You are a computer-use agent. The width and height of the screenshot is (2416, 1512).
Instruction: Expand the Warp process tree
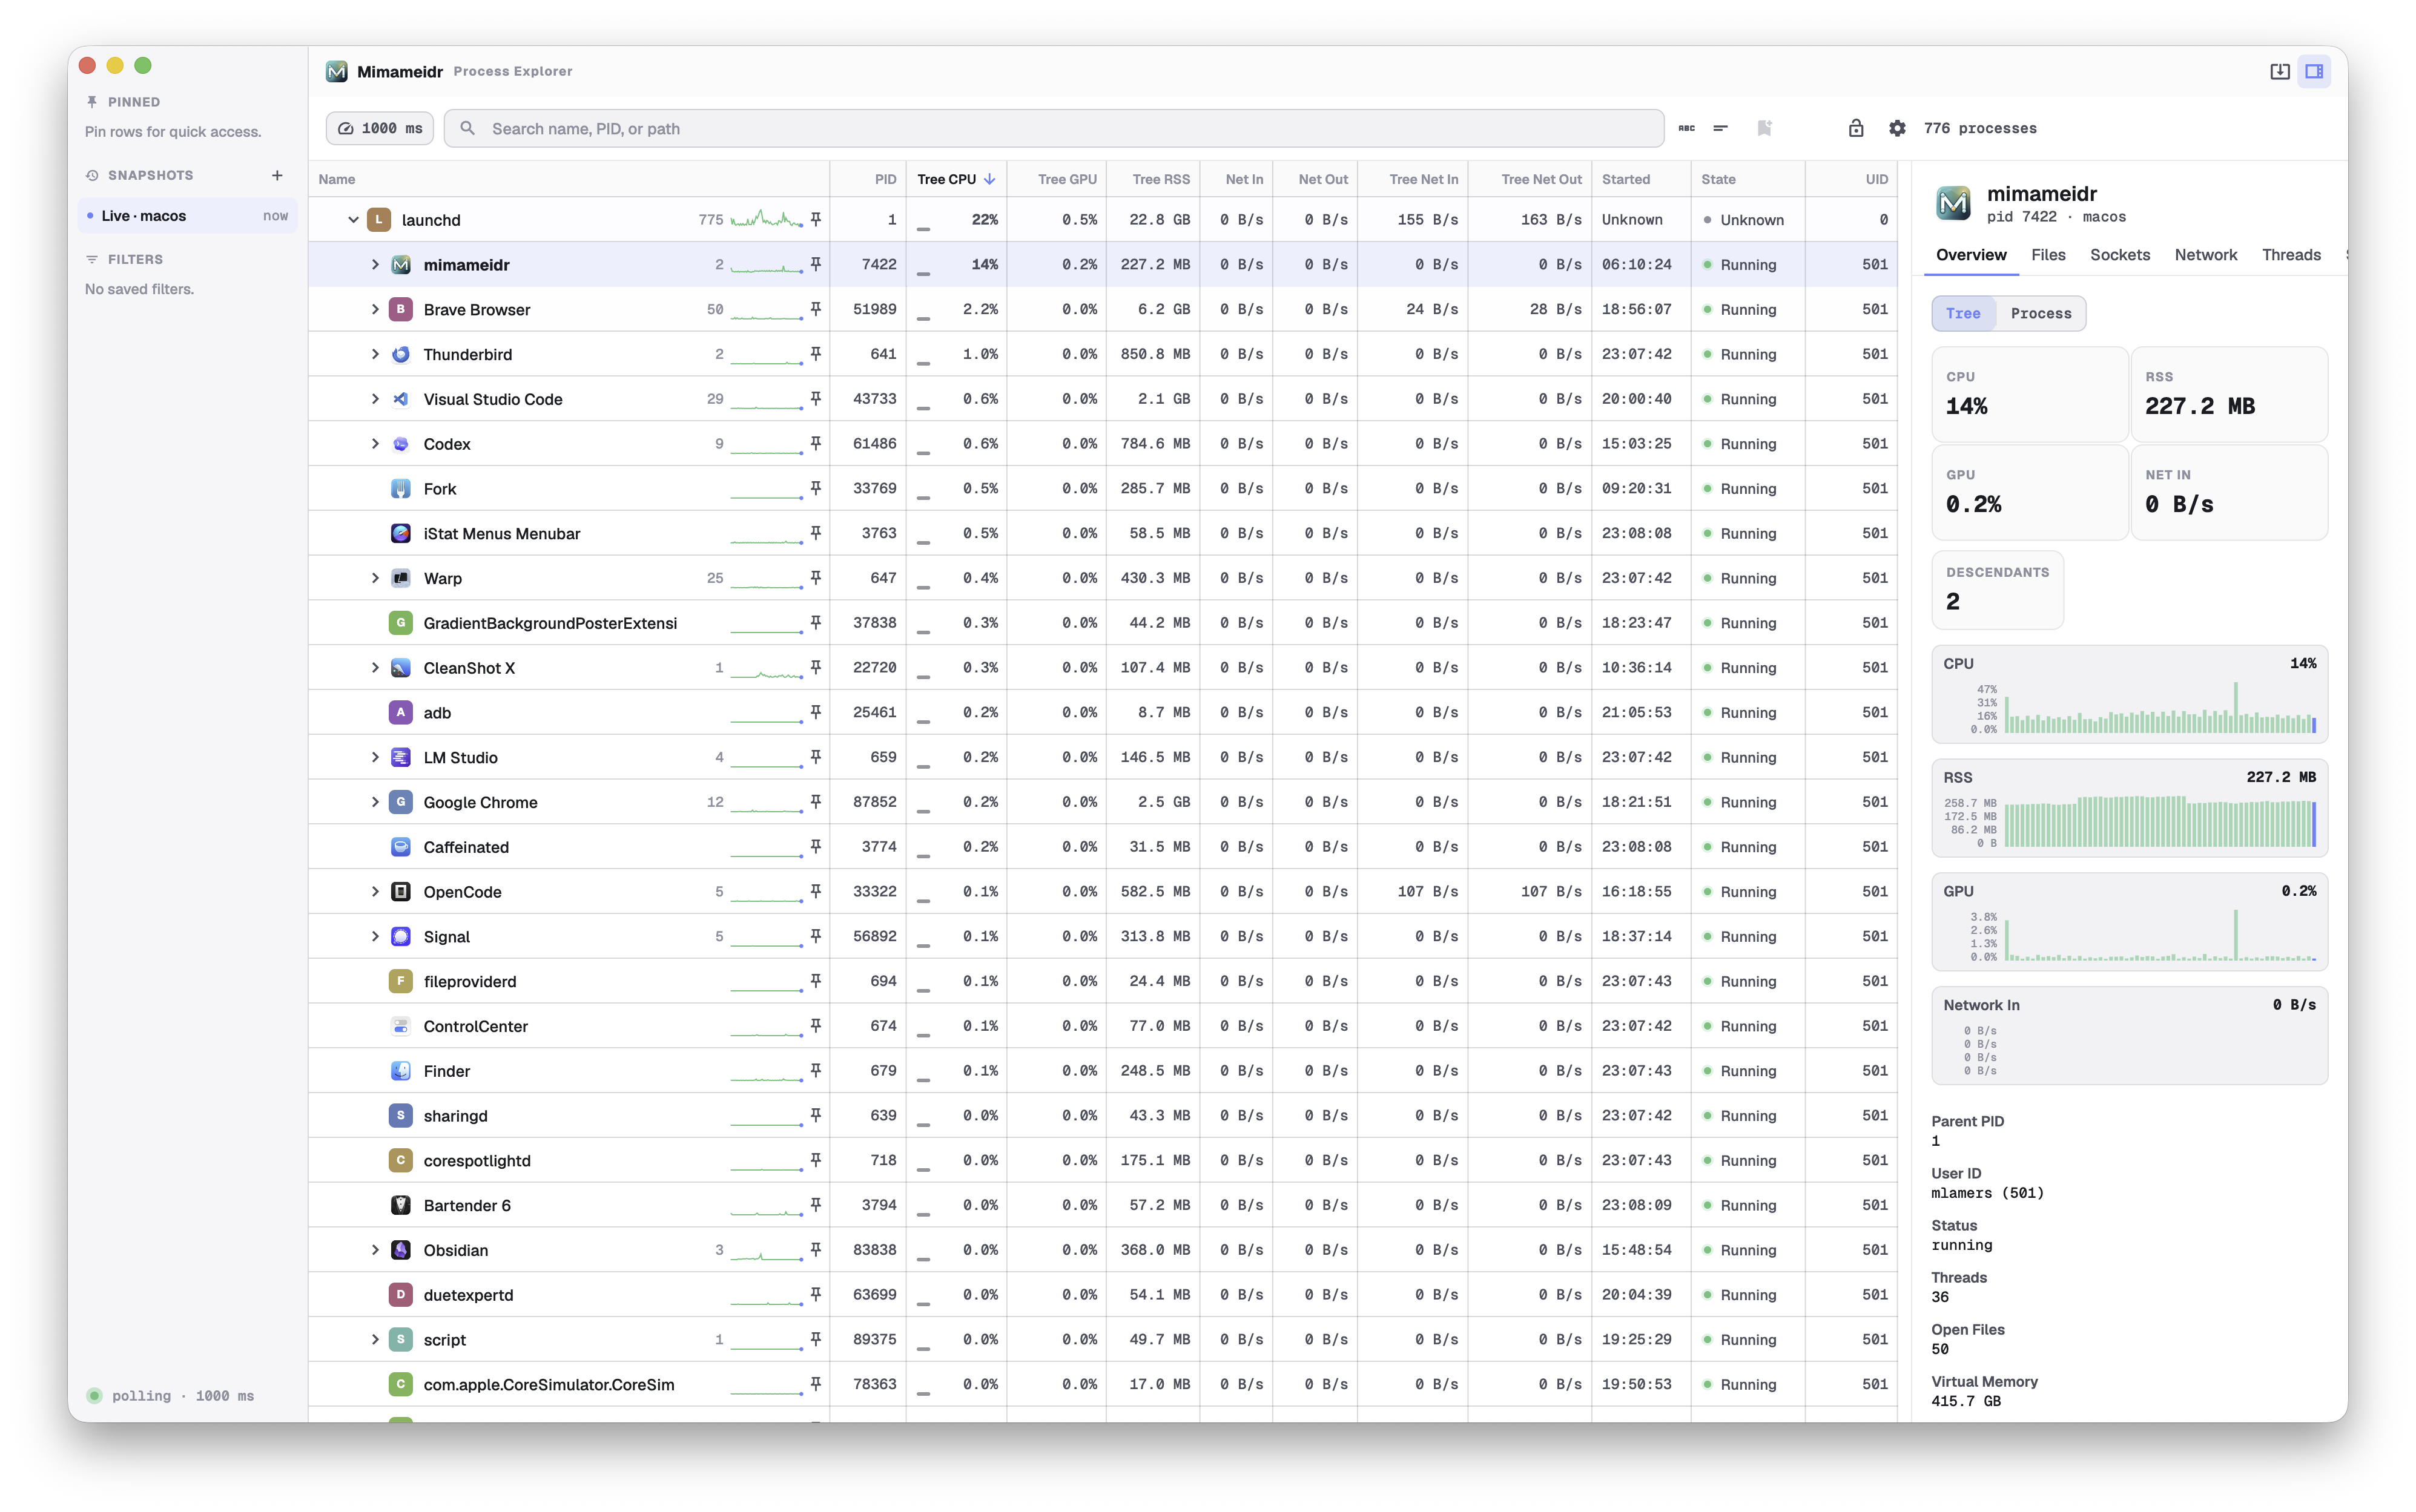(375, 578)
